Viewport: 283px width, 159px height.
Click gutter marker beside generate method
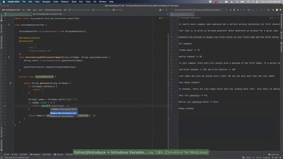tap(10, 83)
